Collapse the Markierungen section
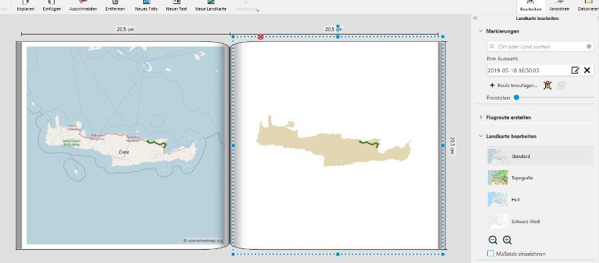The width and height of the screenshot is (599, 263). pos(481,31)
